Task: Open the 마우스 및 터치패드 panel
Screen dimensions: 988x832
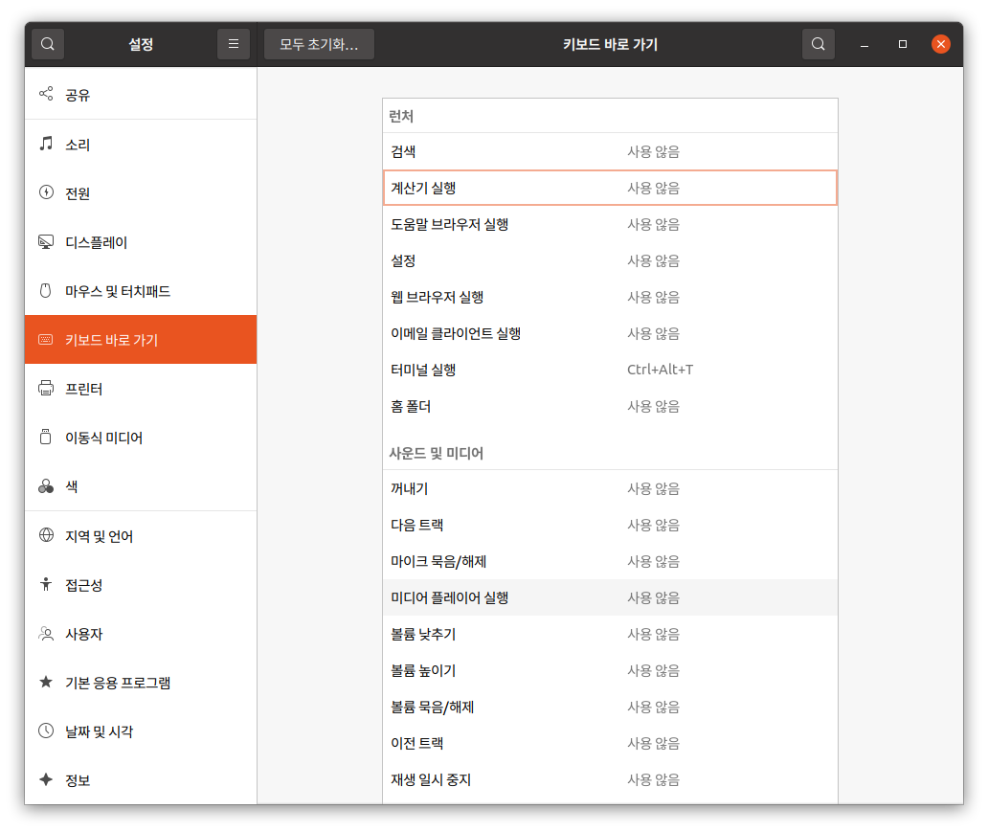Action: (141, 290)
